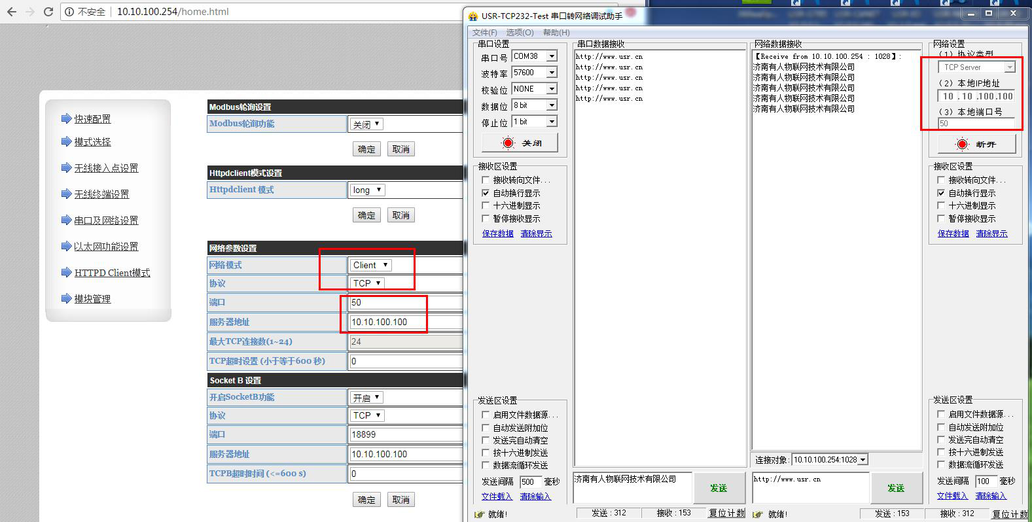Image resolution: width=1032 pixels, height=522 pixels.
Task: Click the green 发送 button for serial data
Action: coord(719,488)
